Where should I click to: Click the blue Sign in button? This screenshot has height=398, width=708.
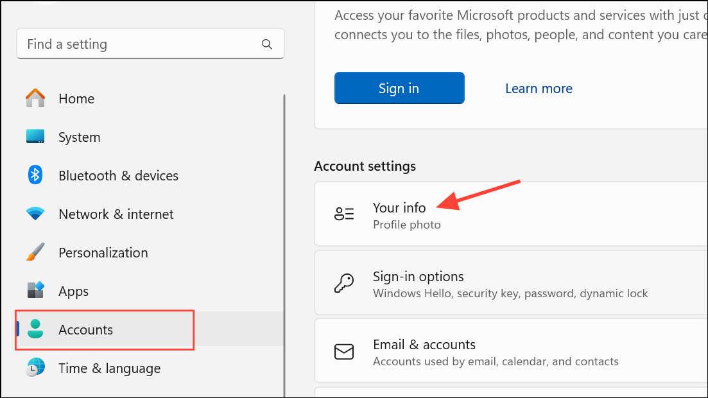pos(399,88)
